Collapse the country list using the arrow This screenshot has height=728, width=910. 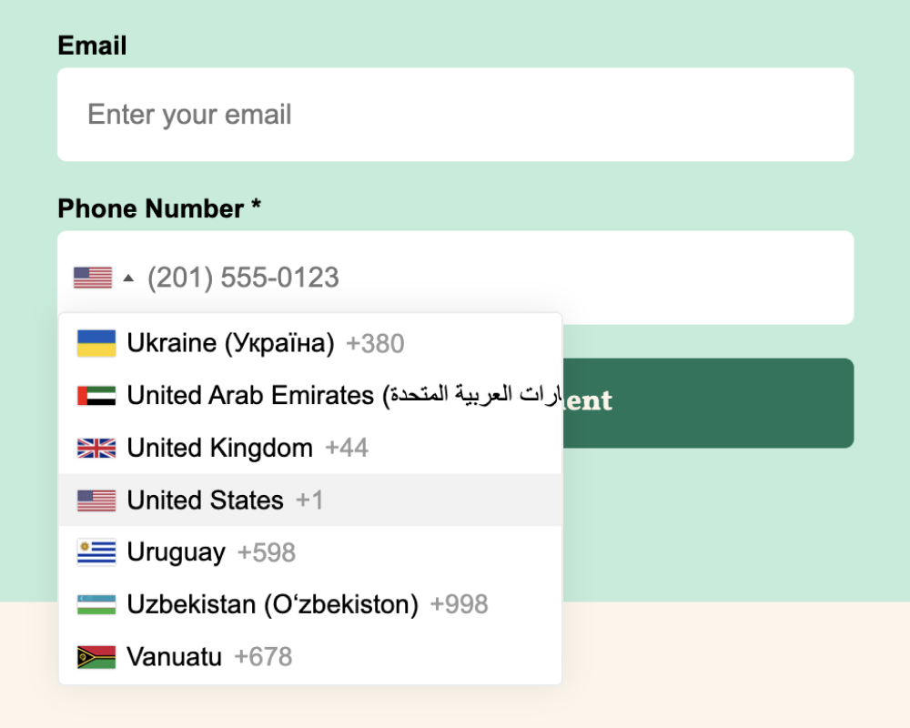(x=128, y=278)
